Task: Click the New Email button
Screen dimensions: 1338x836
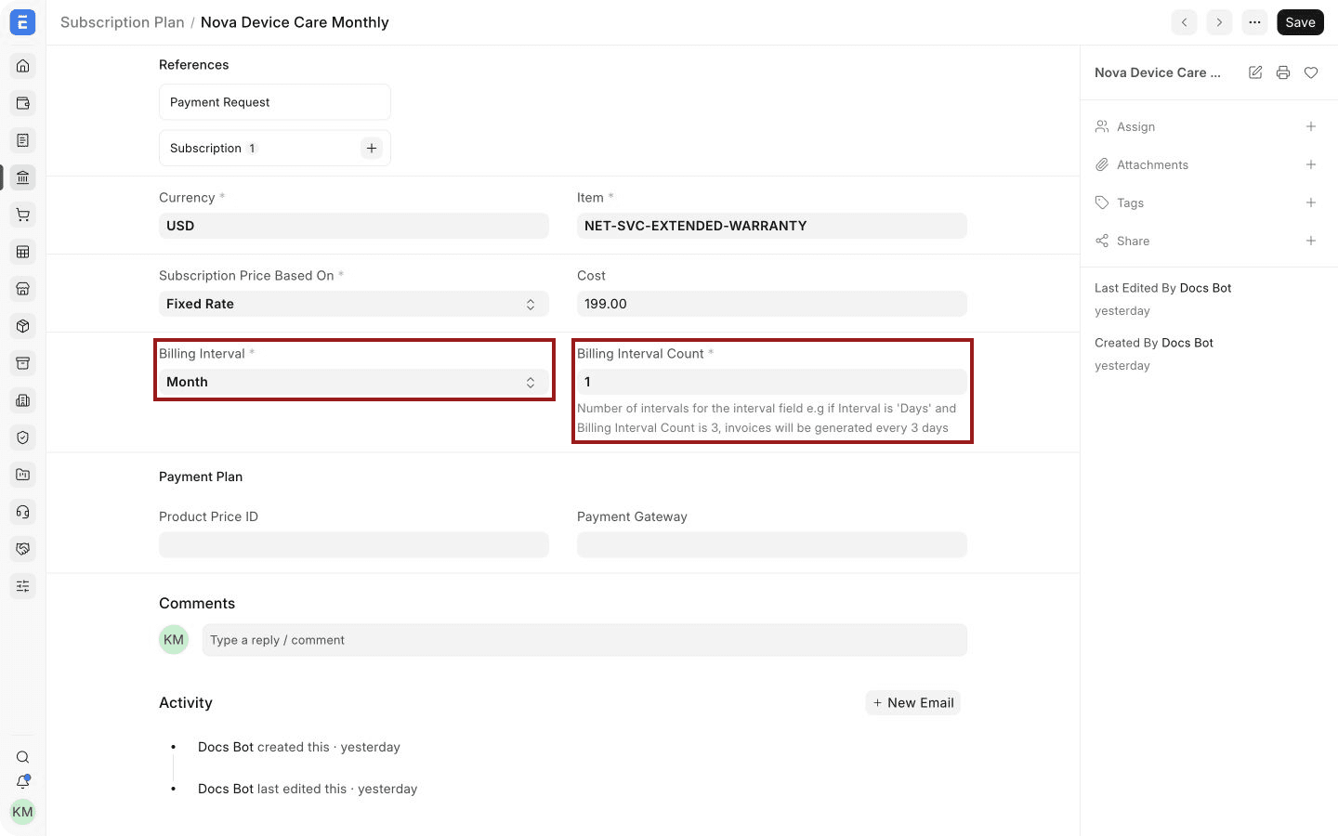Action: pos(913,702)
